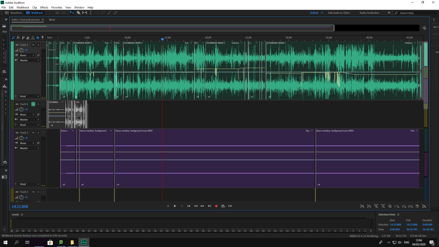The width and height of the screenshot is (439, 247).
Task: Select the Move tool
Action: pos(72,13)
